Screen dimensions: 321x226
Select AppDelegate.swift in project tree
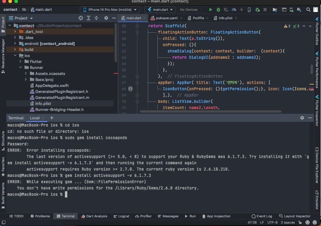pyautogui.click(x=52, y=85)
